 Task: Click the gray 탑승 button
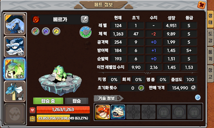(76, 101)
